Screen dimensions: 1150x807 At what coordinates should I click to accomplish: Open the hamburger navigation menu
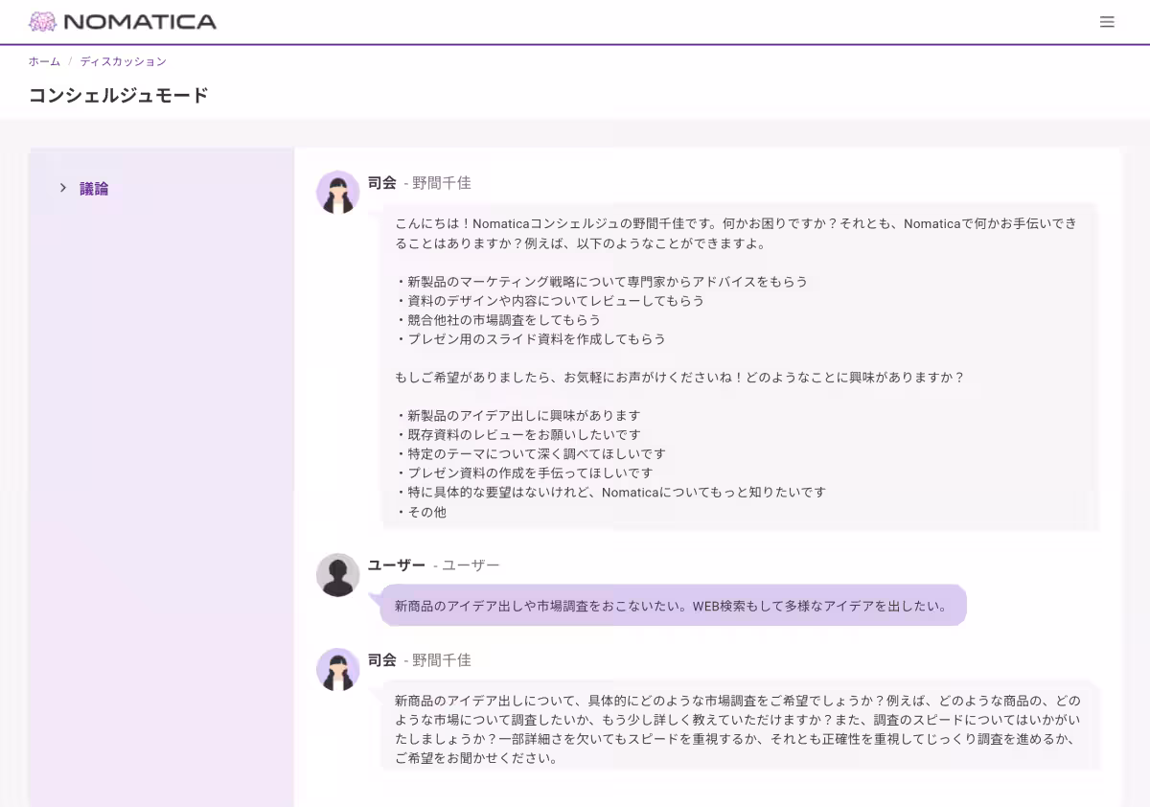coord(1107,21)
